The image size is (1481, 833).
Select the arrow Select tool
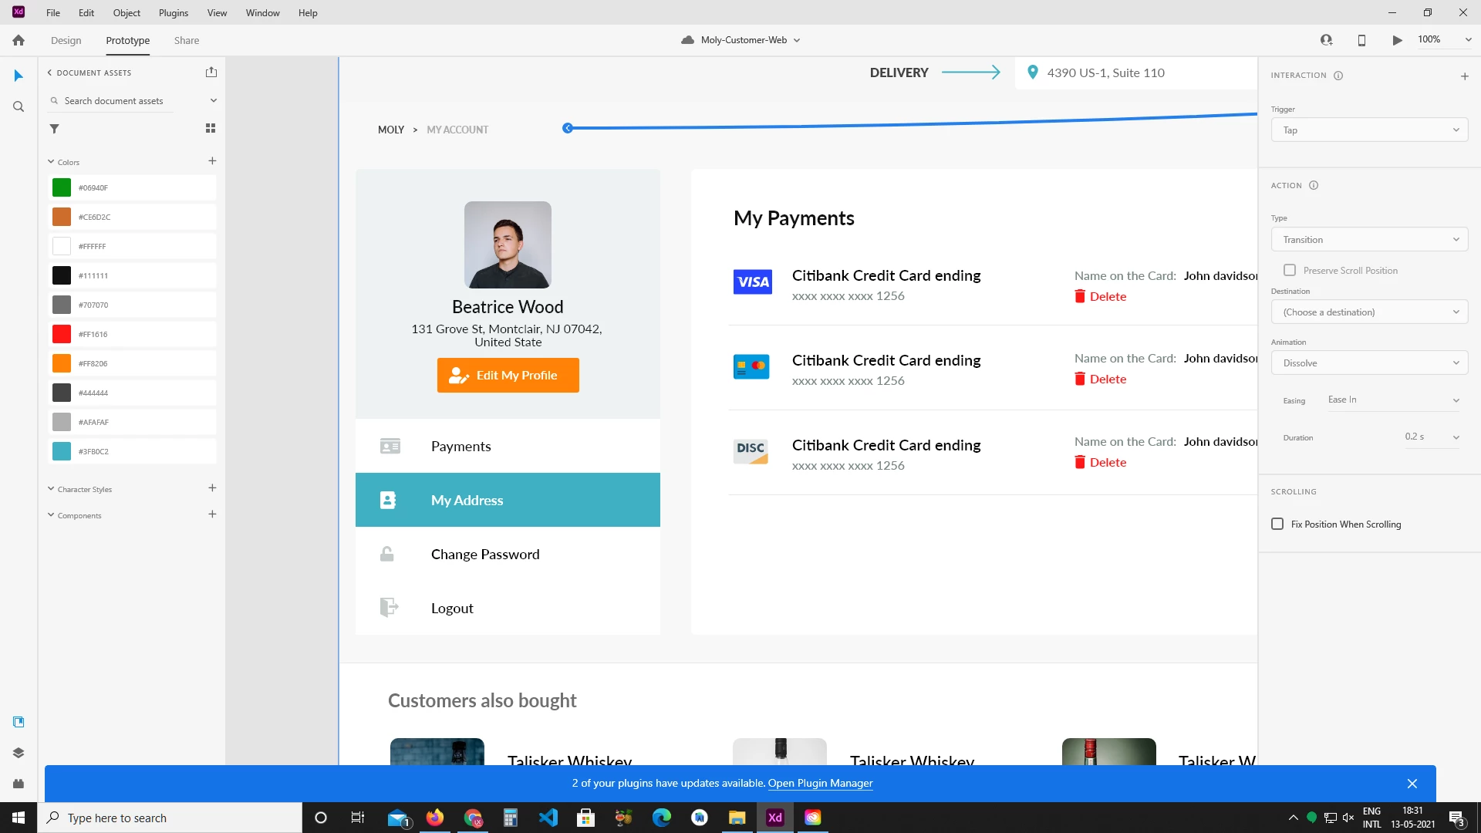tap(19, 76)
